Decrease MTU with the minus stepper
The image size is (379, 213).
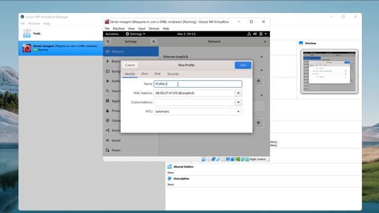click(231, 112)
